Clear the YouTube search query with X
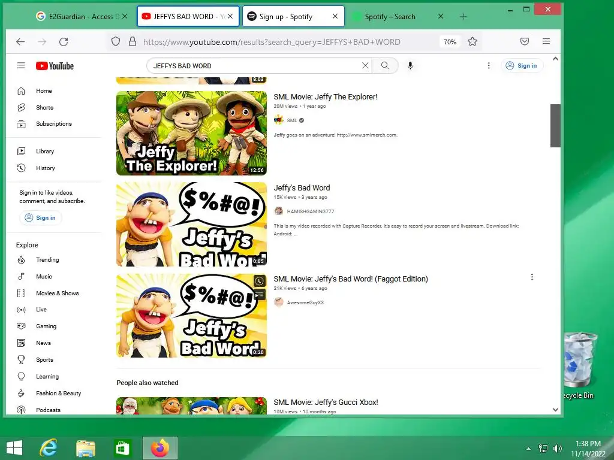The height and width of the screenshot is (460, 614). point(365,66)
